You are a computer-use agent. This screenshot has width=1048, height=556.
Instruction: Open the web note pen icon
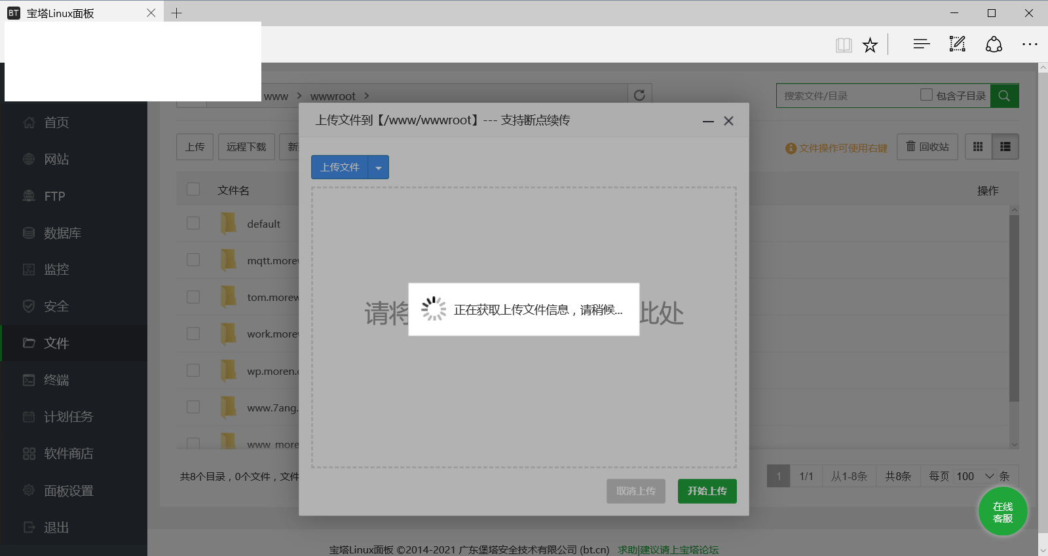pos(958,44)
